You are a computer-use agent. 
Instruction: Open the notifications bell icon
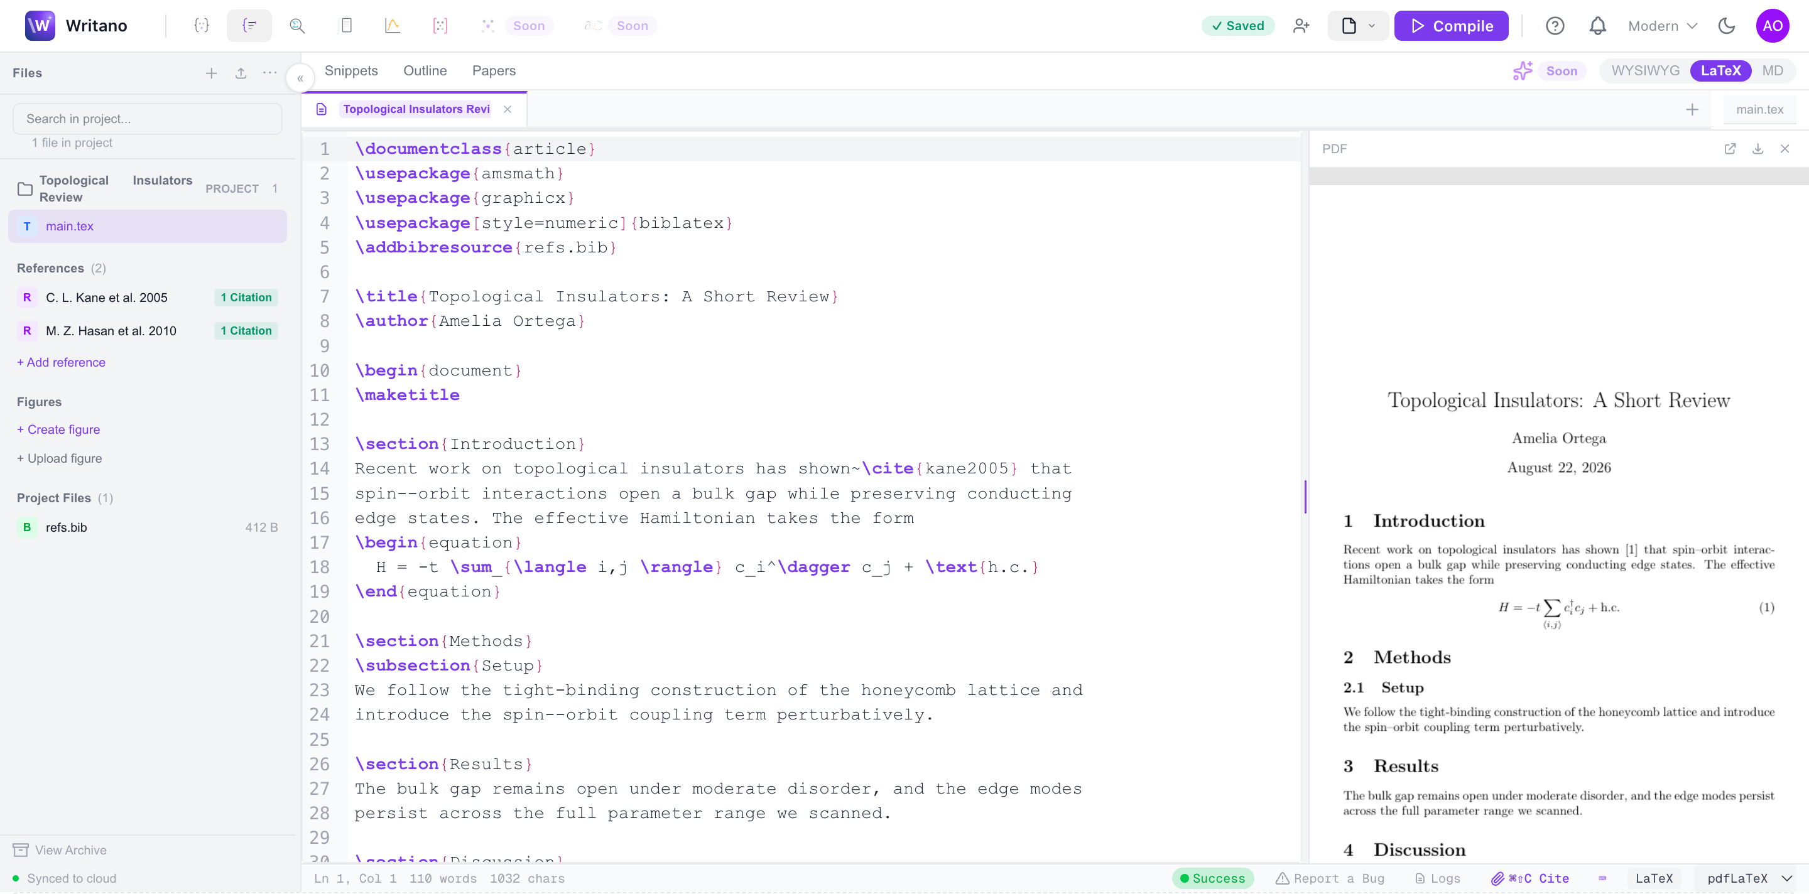pyautogui.click(x=1597, y=26)
